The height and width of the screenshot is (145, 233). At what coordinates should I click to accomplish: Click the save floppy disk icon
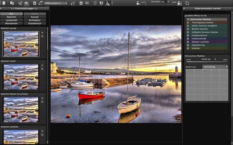click(34, 3)
